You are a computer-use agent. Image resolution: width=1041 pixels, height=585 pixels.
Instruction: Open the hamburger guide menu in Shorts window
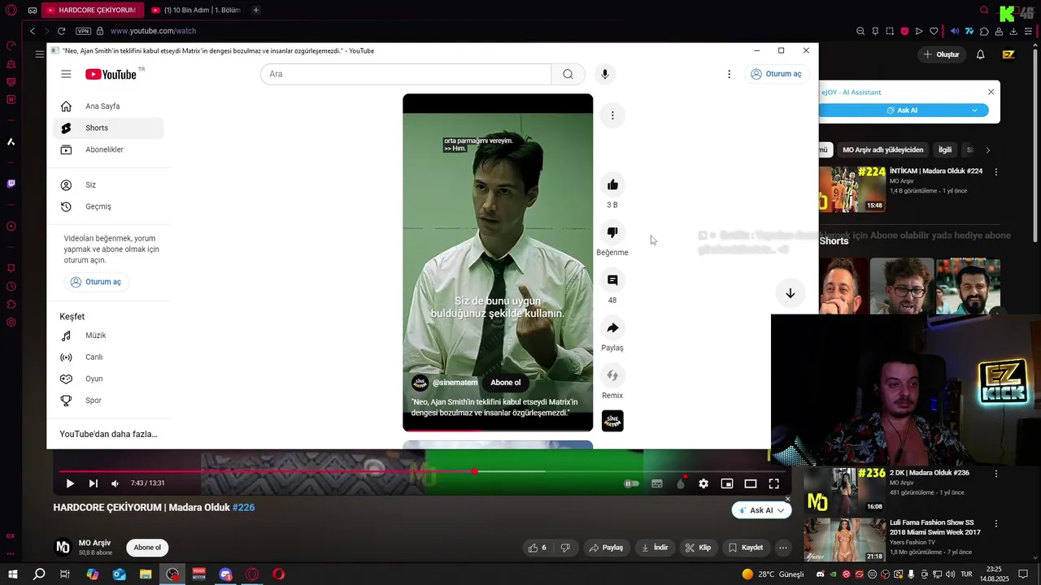66,74
